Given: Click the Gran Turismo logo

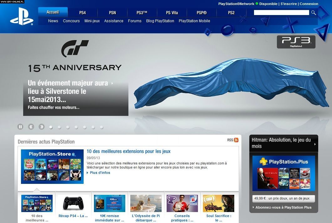Looking at the screenshot, I should tap(75, 48).
